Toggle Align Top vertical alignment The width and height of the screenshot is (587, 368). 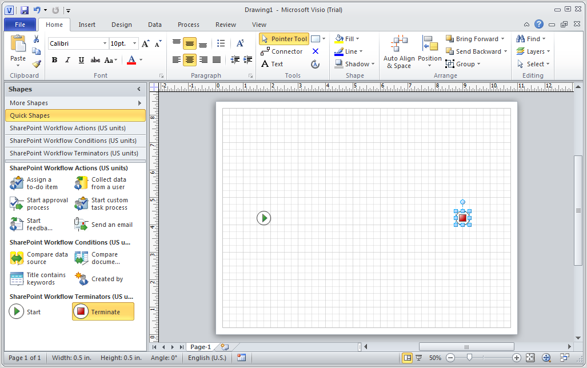point(176,43)
